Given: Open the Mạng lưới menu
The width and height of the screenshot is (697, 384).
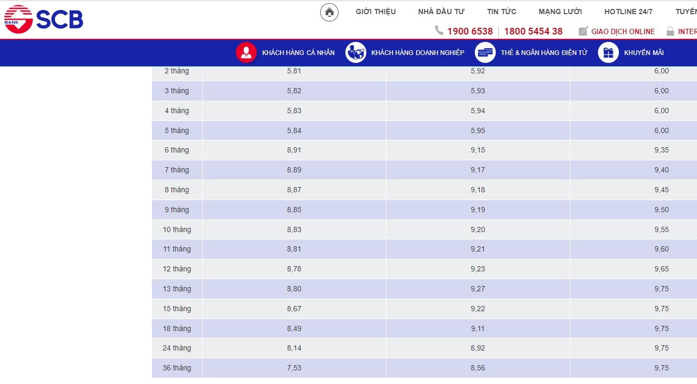Looking at the screenshot, I should pyautogui.click(x=560, y=12).
